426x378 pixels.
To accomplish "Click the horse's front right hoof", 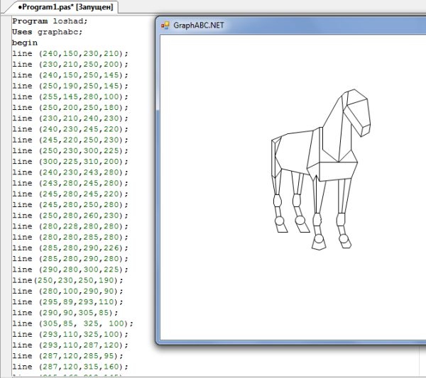I will (x=344, y=241).
